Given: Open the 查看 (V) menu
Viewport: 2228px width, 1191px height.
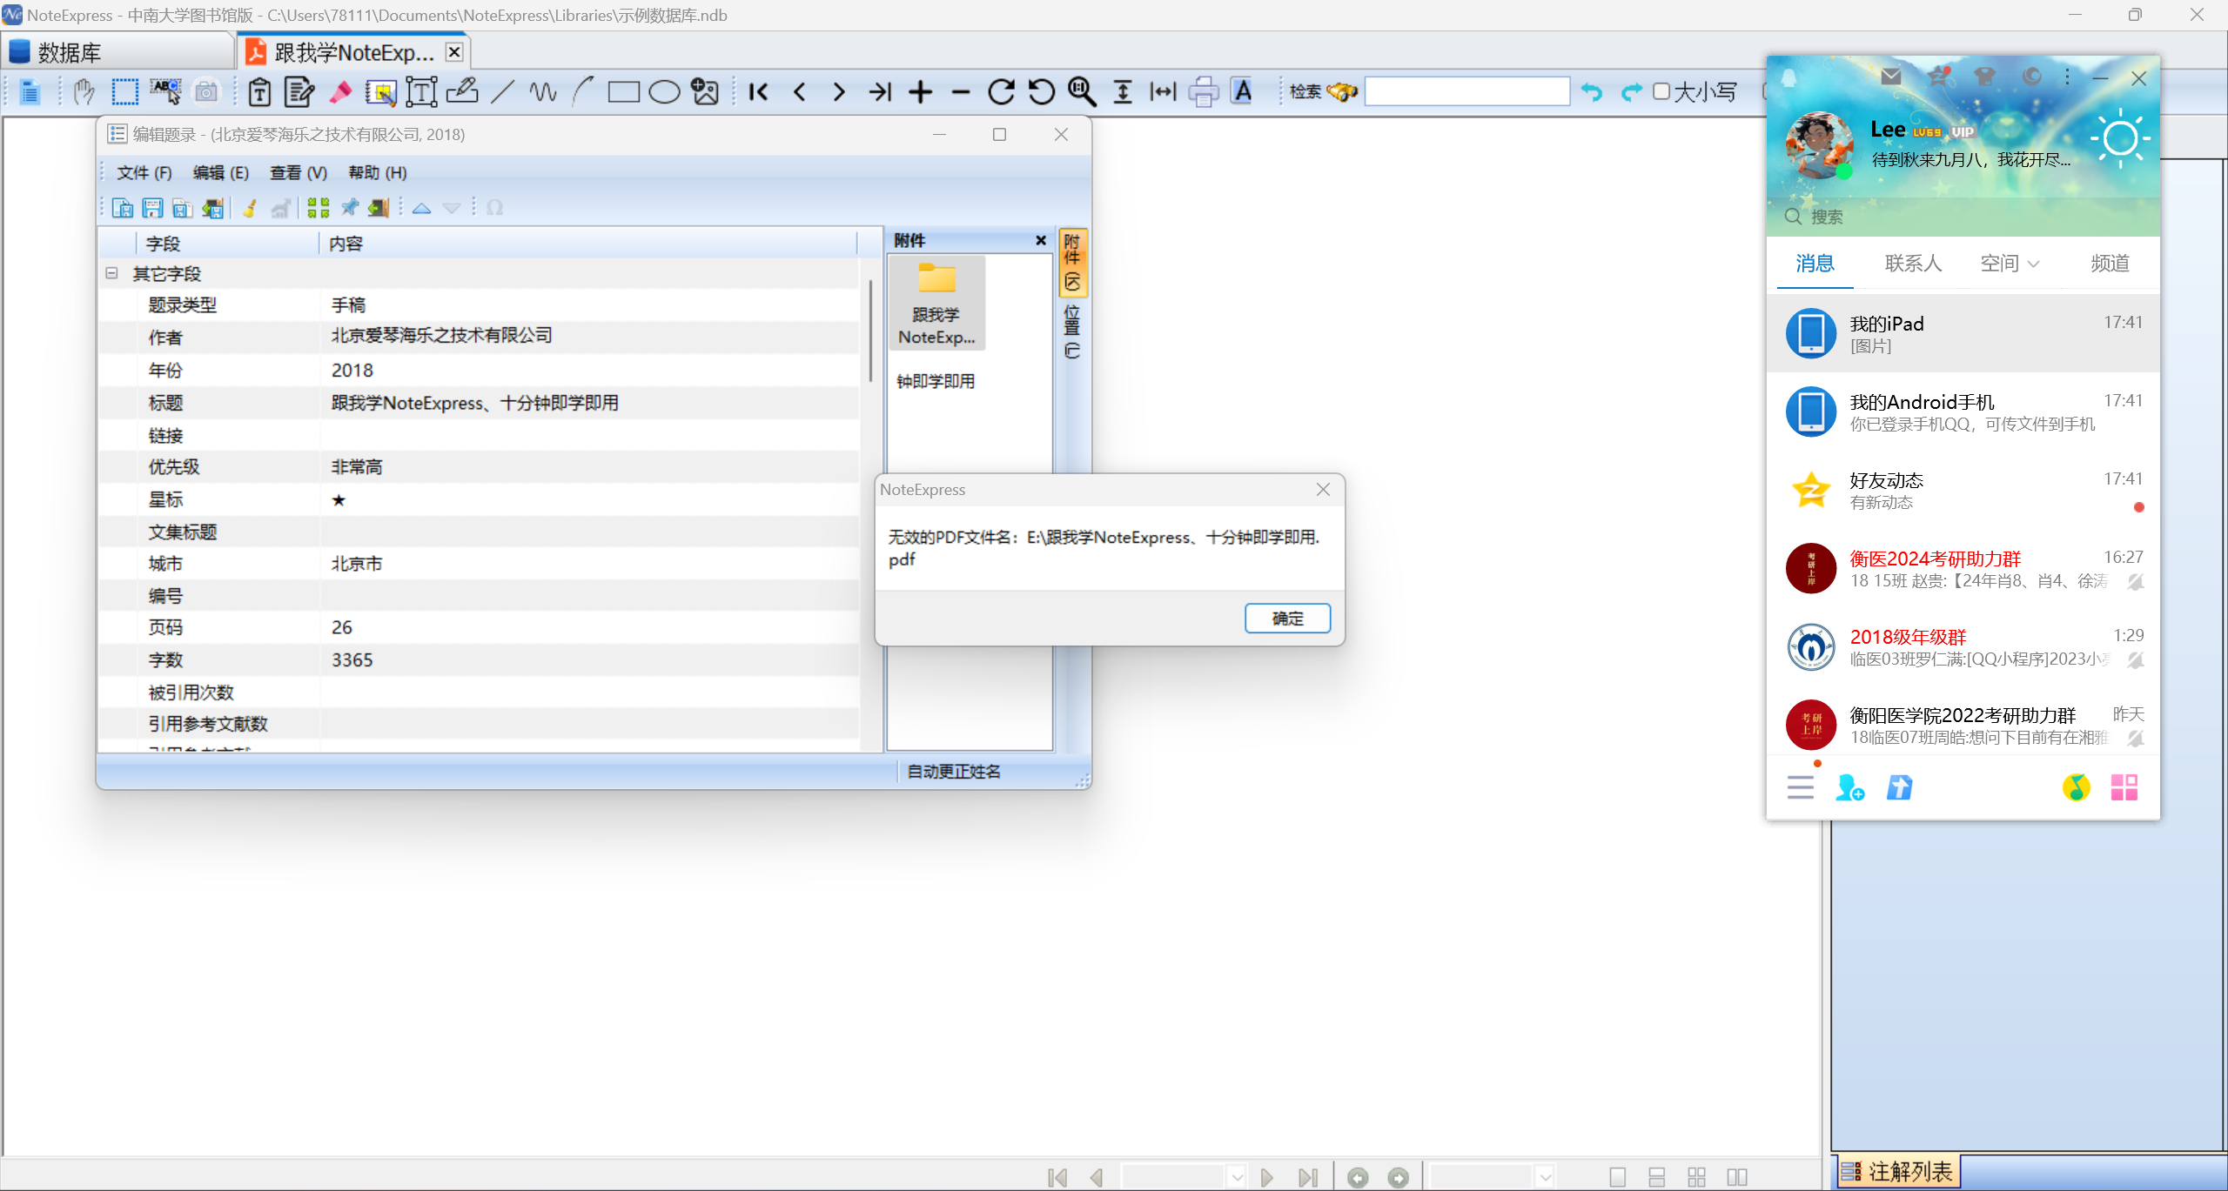Looking at the screenshot, I should coord(299,172).
